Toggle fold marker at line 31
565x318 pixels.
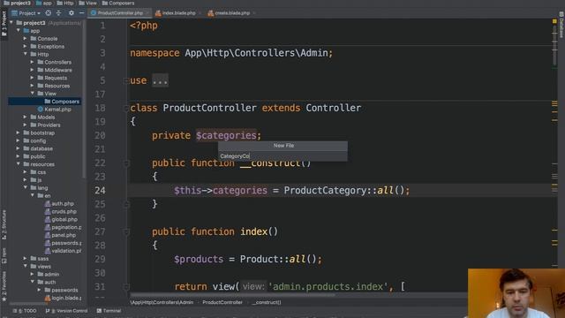click(x=126, y=287)
